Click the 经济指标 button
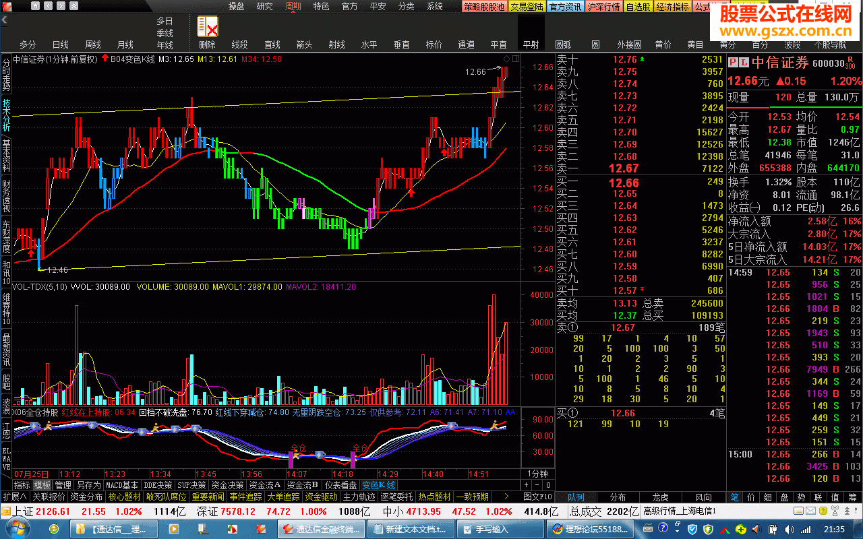This screenshot has height=539, width=863. click(x=672, y=7)
